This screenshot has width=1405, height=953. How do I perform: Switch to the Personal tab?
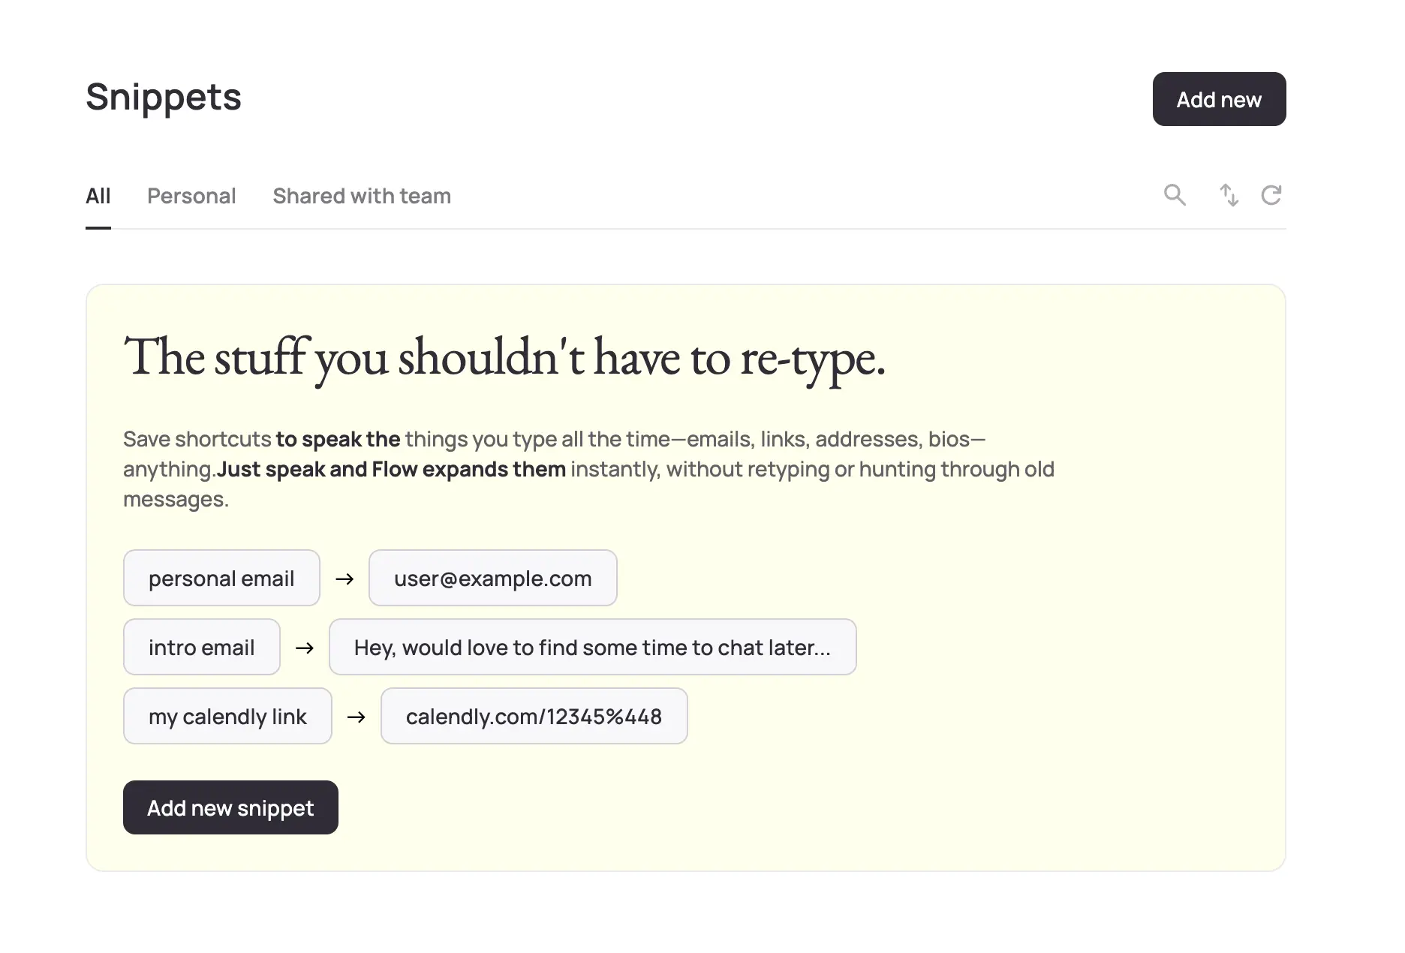click(191, 196)
